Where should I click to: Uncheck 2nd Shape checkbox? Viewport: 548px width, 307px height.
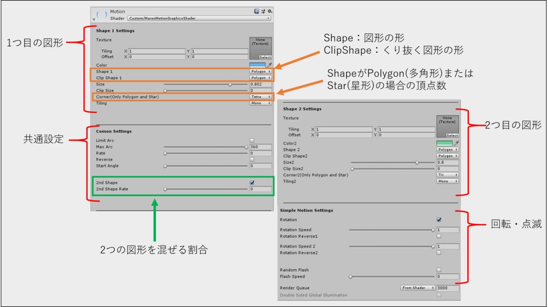[x=252, y=182]
